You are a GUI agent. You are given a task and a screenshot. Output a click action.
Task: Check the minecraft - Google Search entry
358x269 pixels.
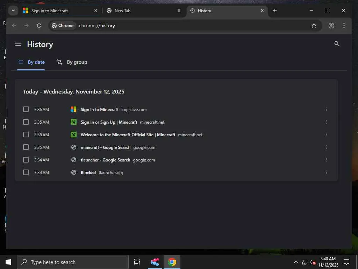tap(26, 147)
